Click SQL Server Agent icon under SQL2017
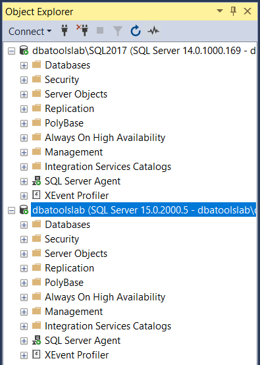 [36, 181]
